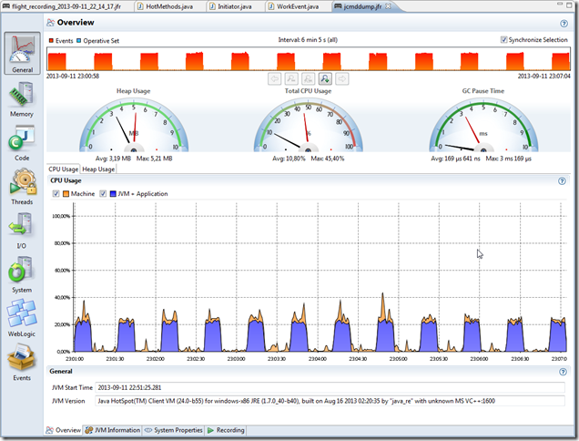
Task: Open the System tab group
Action: (x=22, y=274)
